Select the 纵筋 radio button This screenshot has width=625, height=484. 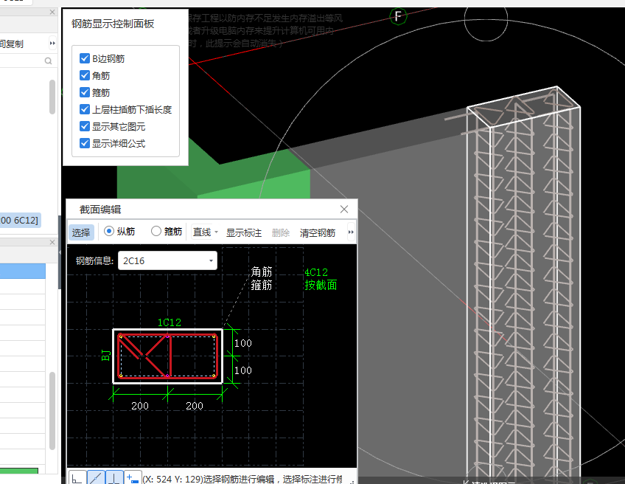point(109,232)
